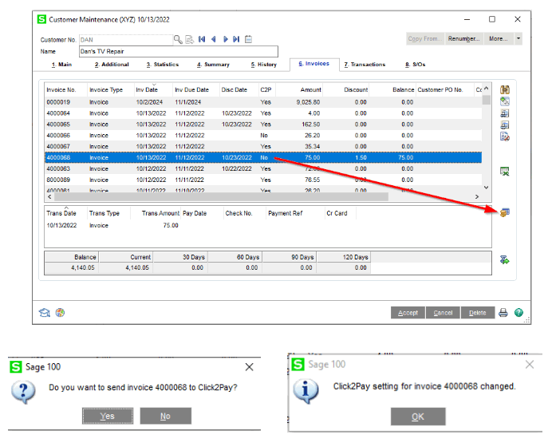
Task: Select the Invoices tab
Action: click(314, 64)
